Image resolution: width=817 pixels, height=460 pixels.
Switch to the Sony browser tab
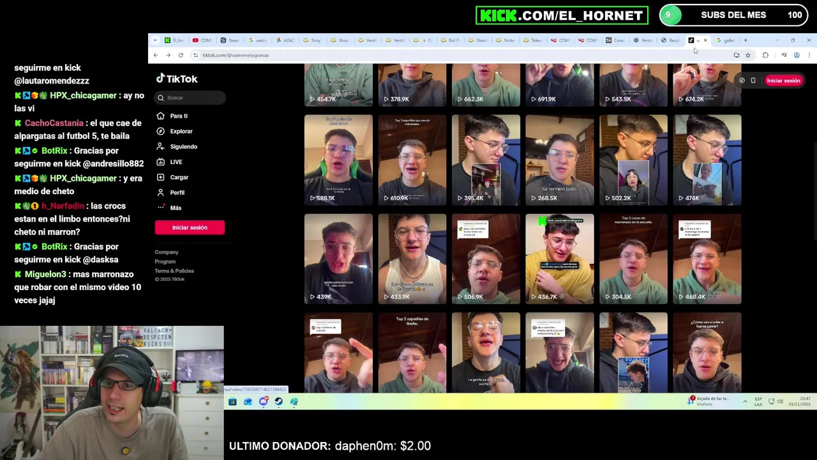[x=312, y=40]
